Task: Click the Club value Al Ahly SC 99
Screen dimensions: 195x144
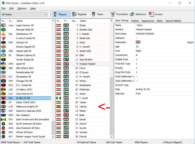Action: (143, 90)
